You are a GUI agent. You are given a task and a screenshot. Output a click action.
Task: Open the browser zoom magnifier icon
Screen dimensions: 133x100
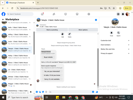coord(110,8)
